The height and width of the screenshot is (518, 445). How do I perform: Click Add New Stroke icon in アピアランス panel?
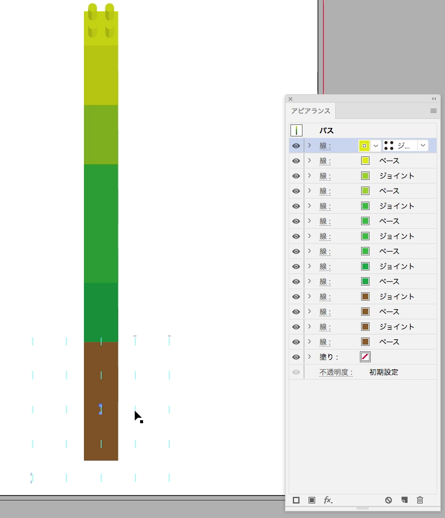click(296, 500)
